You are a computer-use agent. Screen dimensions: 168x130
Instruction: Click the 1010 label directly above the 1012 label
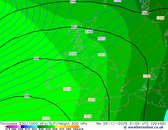(101, 39)
